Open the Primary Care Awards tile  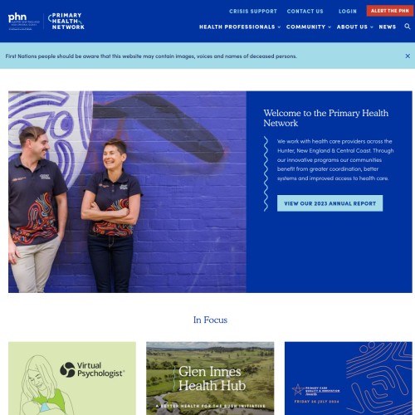pos(349,378)
